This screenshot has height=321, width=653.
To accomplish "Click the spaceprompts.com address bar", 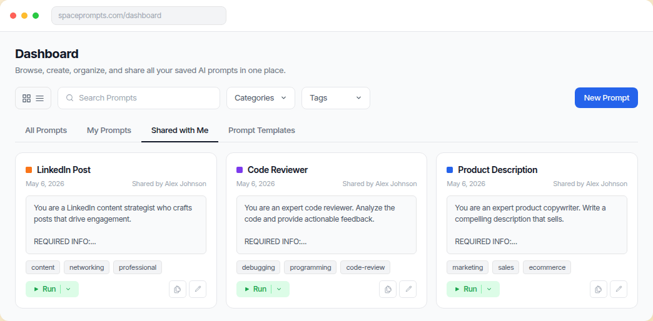I will [x=139, y=16].
